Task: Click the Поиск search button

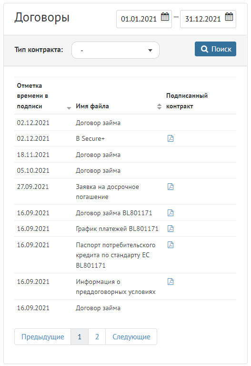Action: pyautogui.click(x=215, y=49)
